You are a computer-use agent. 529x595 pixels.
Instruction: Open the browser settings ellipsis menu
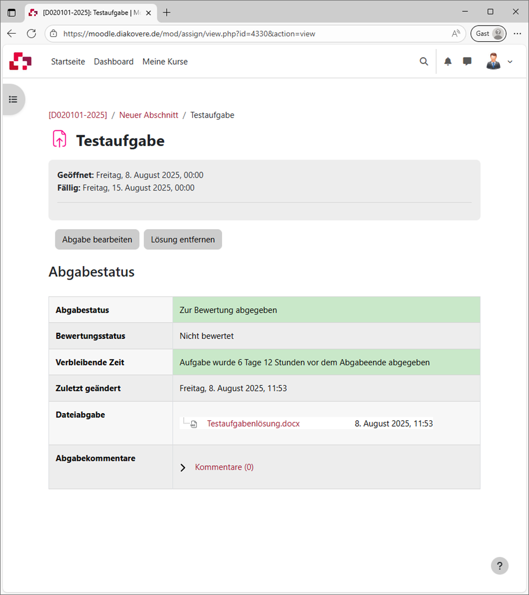click(x=517, y=33)
